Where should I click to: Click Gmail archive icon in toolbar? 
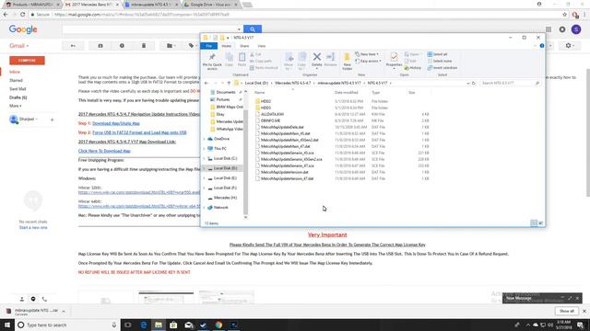[x=100, y=46]
